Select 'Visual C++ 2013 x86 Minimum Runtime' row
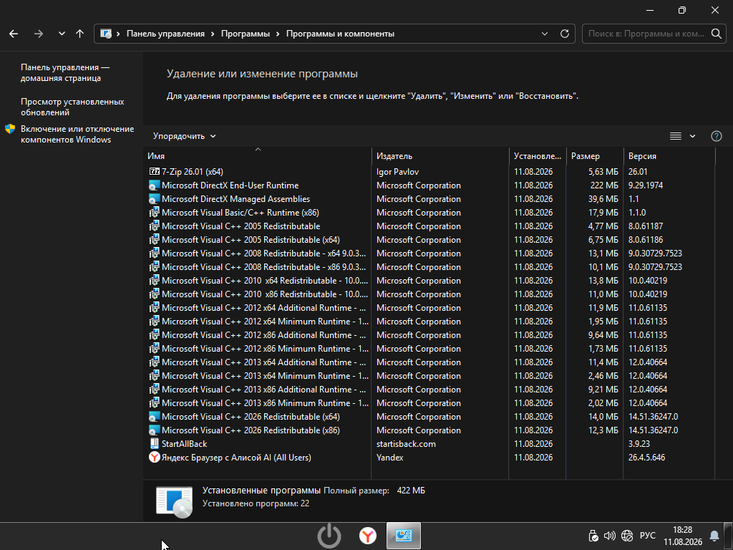 (x=430, y=402)
